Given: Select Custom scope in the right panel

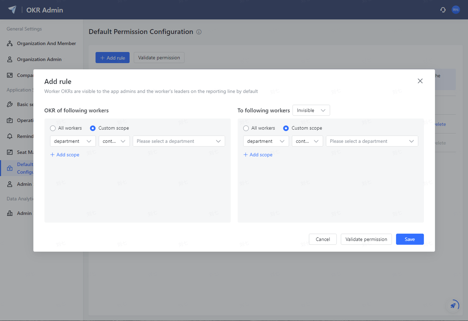Looking at the screenshot, I should click(x=286, y=128).
